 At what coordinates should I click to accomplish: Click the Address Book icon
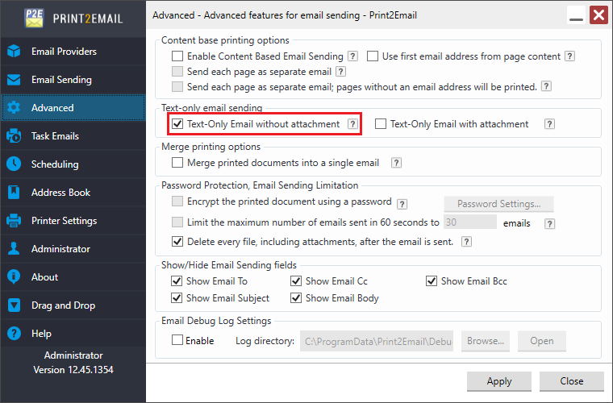pyautogui.click(x=14, y=193)
